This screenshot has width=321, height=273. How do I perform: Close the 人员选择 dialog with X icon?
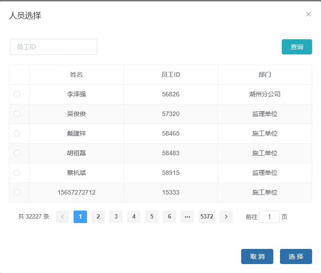tap(309, 14)
